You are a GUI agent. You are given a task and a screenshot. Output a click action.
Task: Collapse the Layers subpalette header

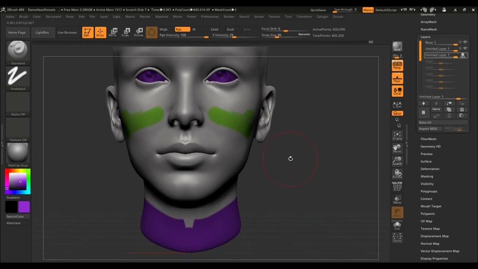(425, 37)
